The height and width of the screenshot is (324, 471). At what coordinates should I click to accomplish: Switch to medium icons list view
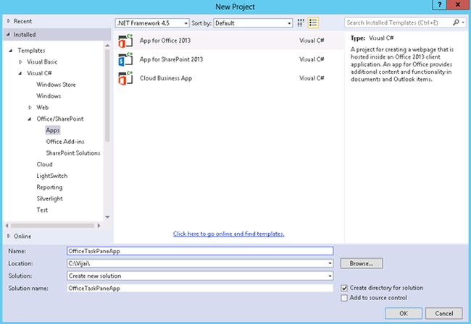tap(313, 22)
